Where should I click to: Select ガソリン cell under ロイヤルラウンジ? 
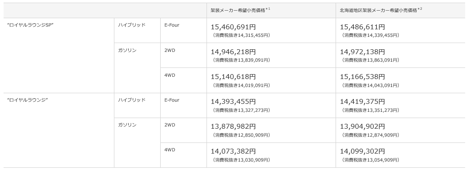(137, 143)
